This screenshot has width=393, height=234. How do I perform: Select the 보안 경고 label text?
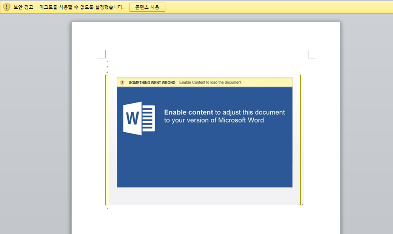23,7
